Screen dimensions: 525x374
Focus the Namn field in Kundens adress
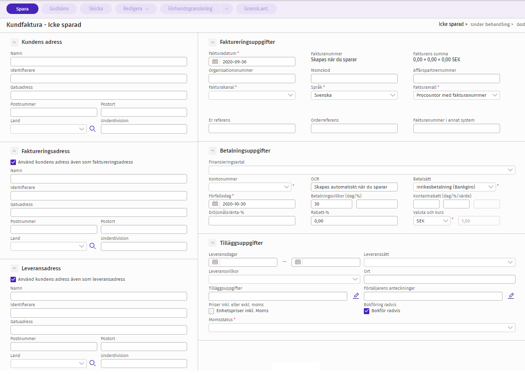point(99,61)
